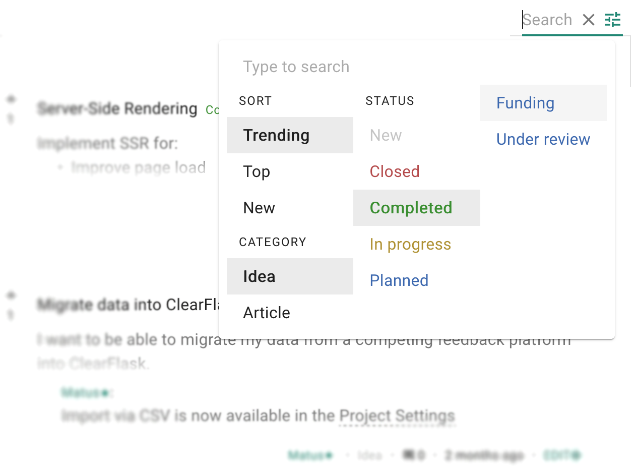Clear the search with the X icon
The height and width of the screenshot is (470, 637).
pyautogui.click(x=588, y=20)
